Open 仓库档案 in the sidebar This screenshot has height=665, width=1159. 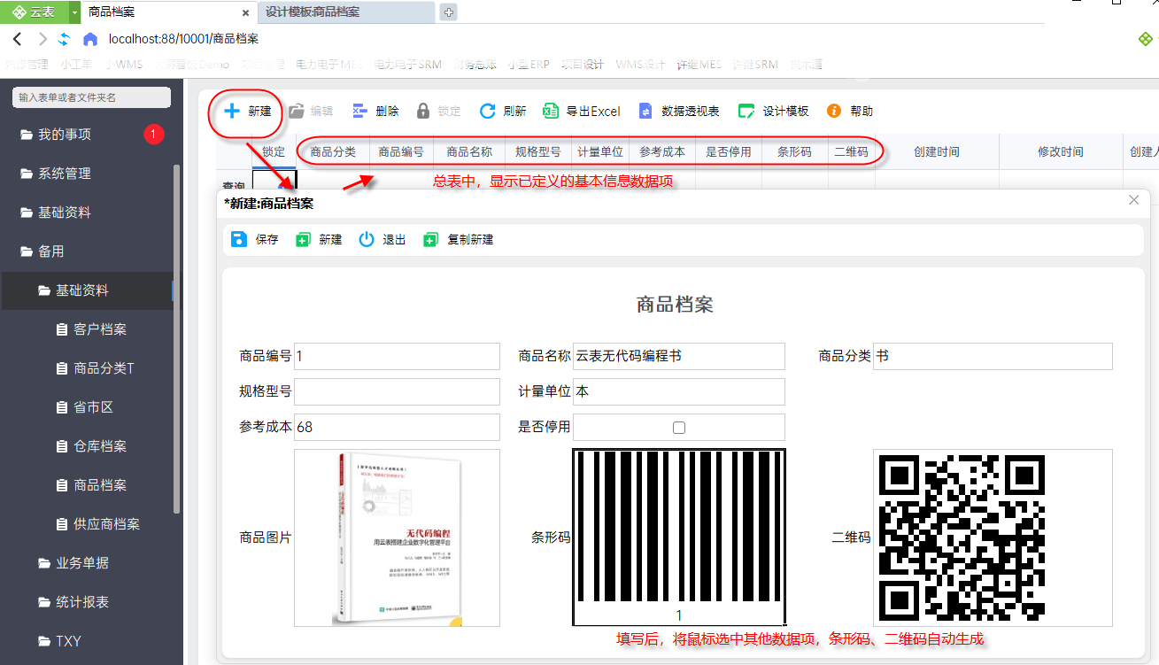tap(91, 446)
